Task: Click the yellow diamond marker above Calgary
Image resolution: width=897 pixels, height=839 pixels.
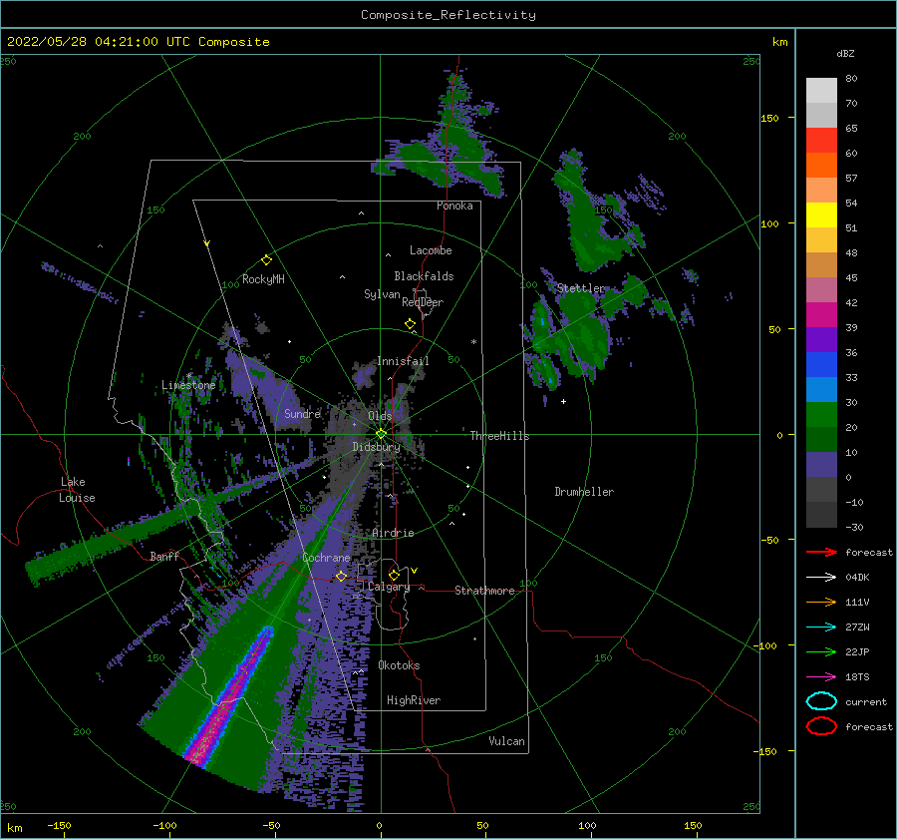Action: tap(394, 575)
